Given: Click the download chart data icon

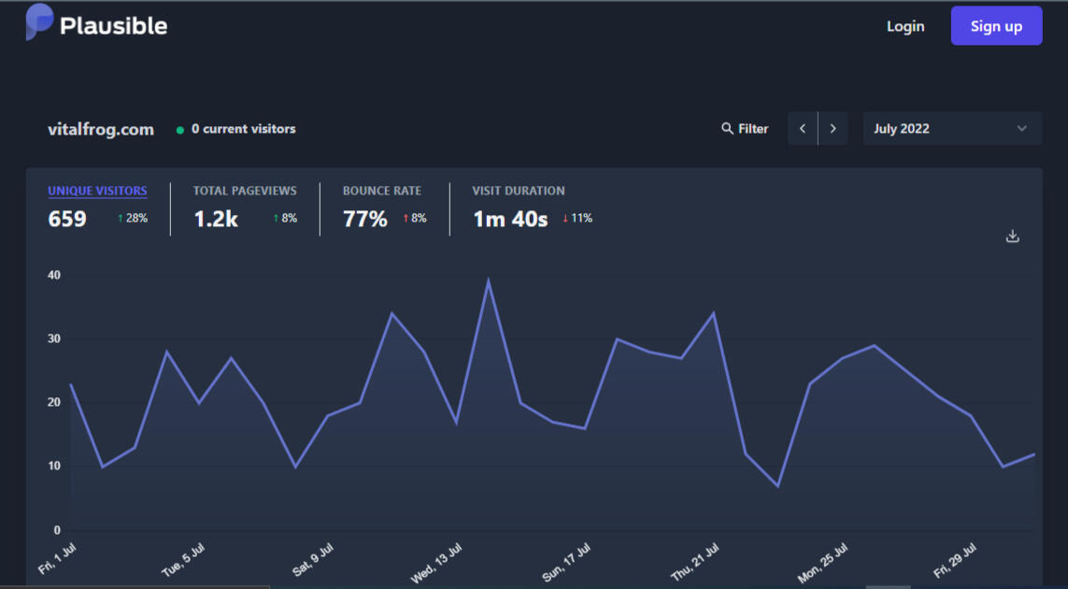Looking at the screenshot, I should (1012, 237).
